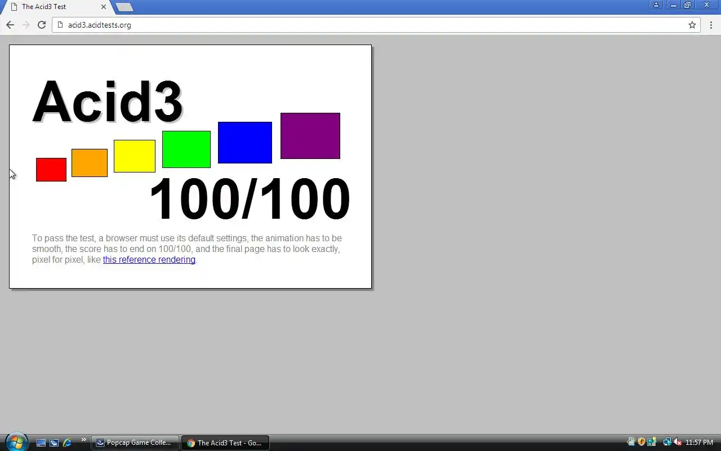
Task: Reload the Acid3 page
Action: (42, 25)
